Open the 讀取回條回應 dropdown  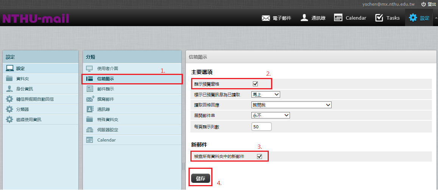[x=291, y=105]
